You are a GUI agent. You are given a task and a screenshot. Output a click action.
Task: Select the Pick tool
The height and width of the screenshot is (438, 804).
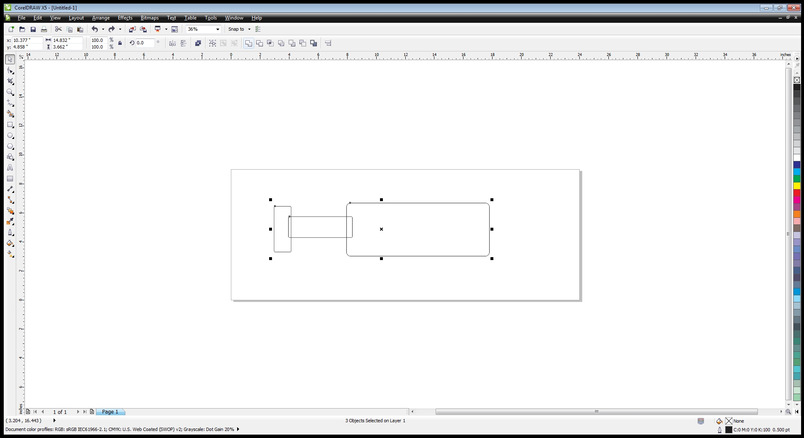point(10,60)
